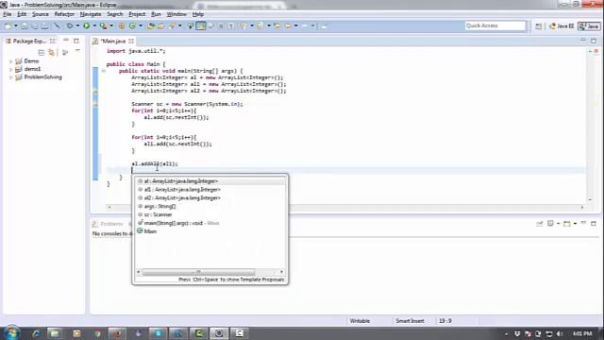Viewport: 604px width, 340px height.
Task: Click the Search flashlight toolbar icon
Action: pos(172,25)
